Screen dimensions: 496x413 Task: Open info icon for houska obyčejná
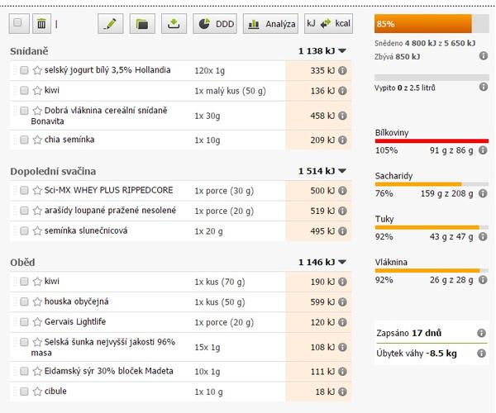point(343,302)
